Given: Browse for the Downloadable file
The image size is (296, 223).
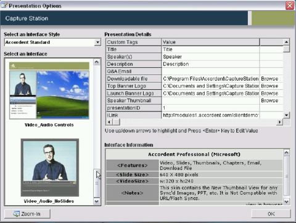Looking at the screenshot, I should tap(269, 79).
